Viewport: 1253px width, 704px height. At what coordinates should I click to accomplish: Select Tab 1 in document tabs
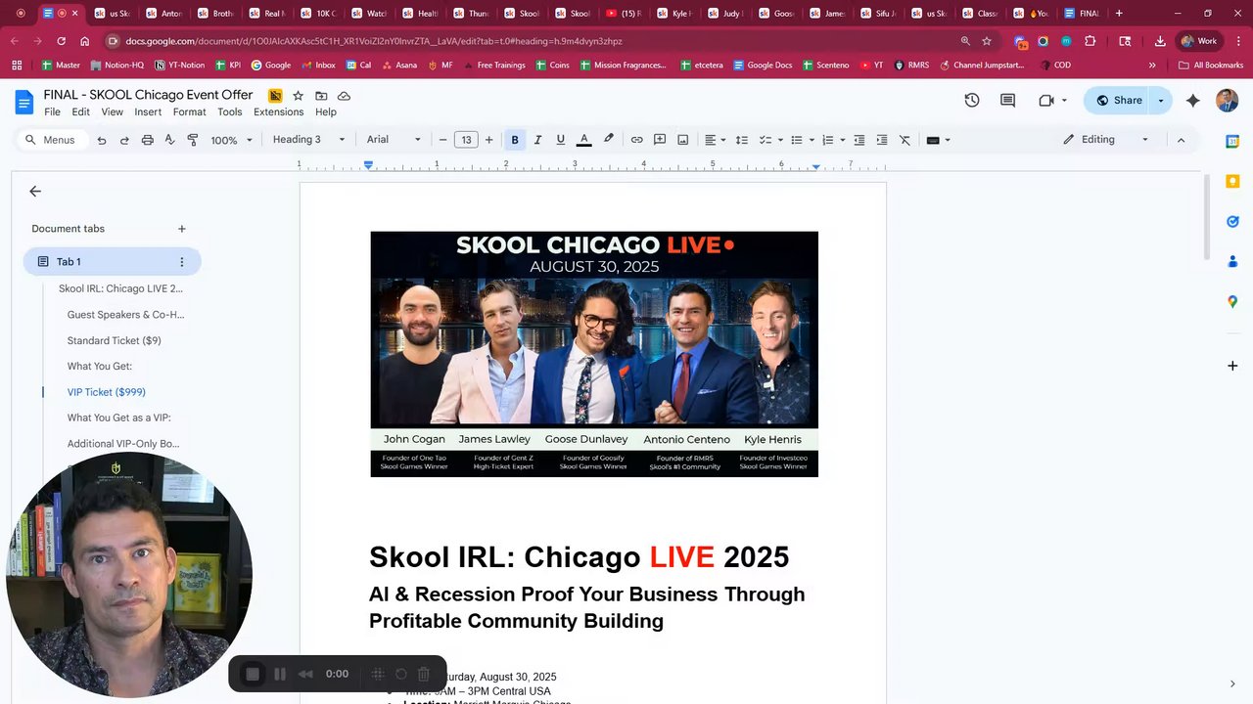pyautogui.click(x=112, y=261)
